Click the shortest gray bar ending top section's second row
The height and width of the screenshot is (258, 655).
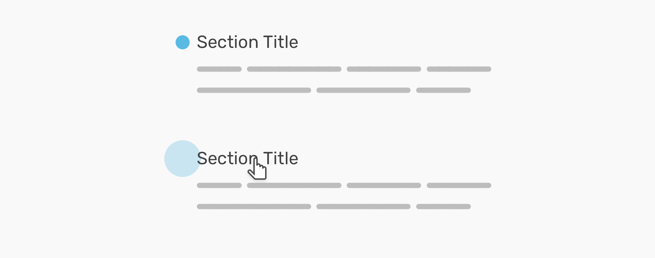(x=443, y=90)
